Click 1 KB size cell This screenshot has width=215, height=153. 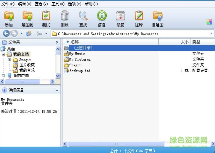[185, 71]
